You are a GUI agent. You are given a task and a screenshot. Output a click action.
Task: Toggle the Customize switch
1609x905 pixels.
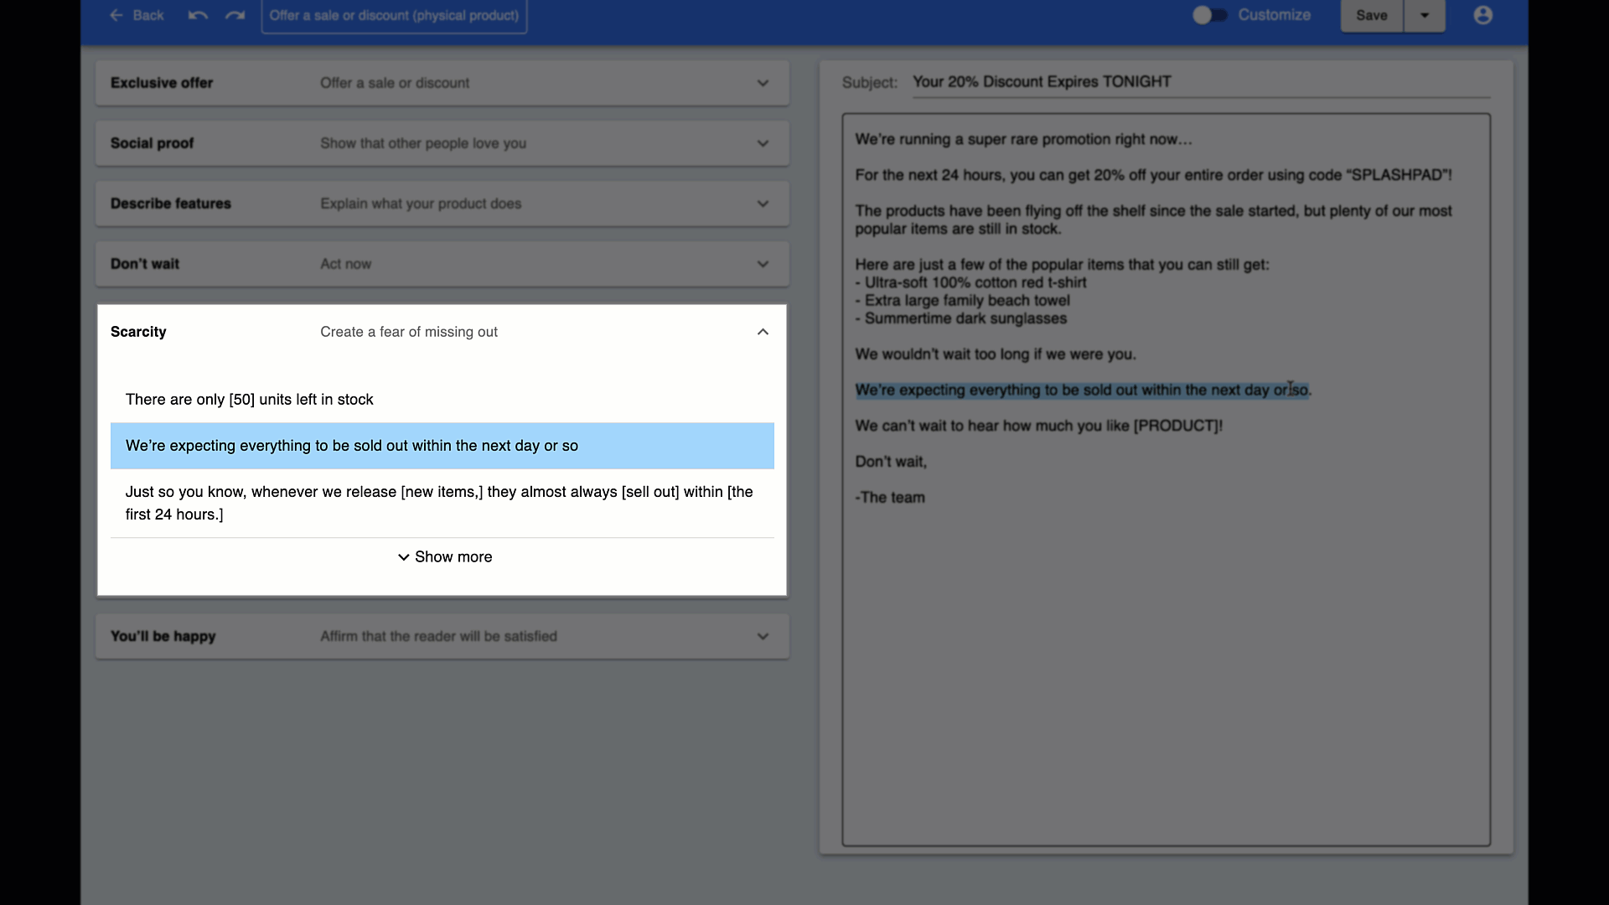tap(1209, 16)
